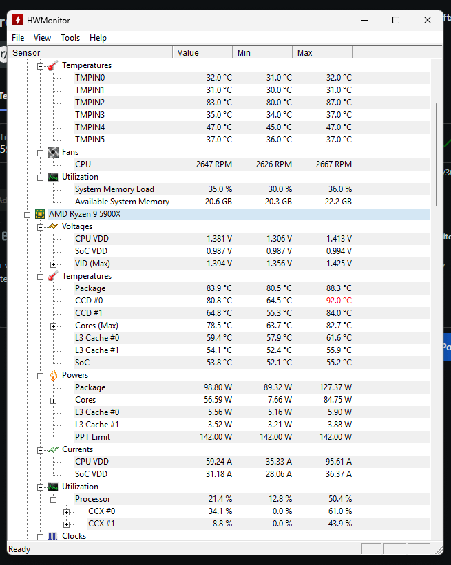Click the 1.381 V CPU VDD value
Screen dimensions: 451x565
pyautogui.click(x=219, y=239)
